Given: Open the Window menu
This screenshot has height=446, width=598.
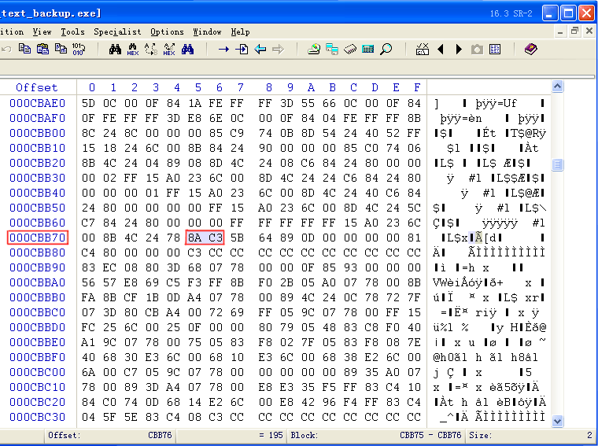Looking at the screenshot, I should (207, 31).
